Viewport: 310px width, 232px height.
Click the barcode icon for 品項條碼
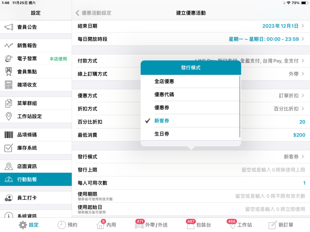point(9,135)
